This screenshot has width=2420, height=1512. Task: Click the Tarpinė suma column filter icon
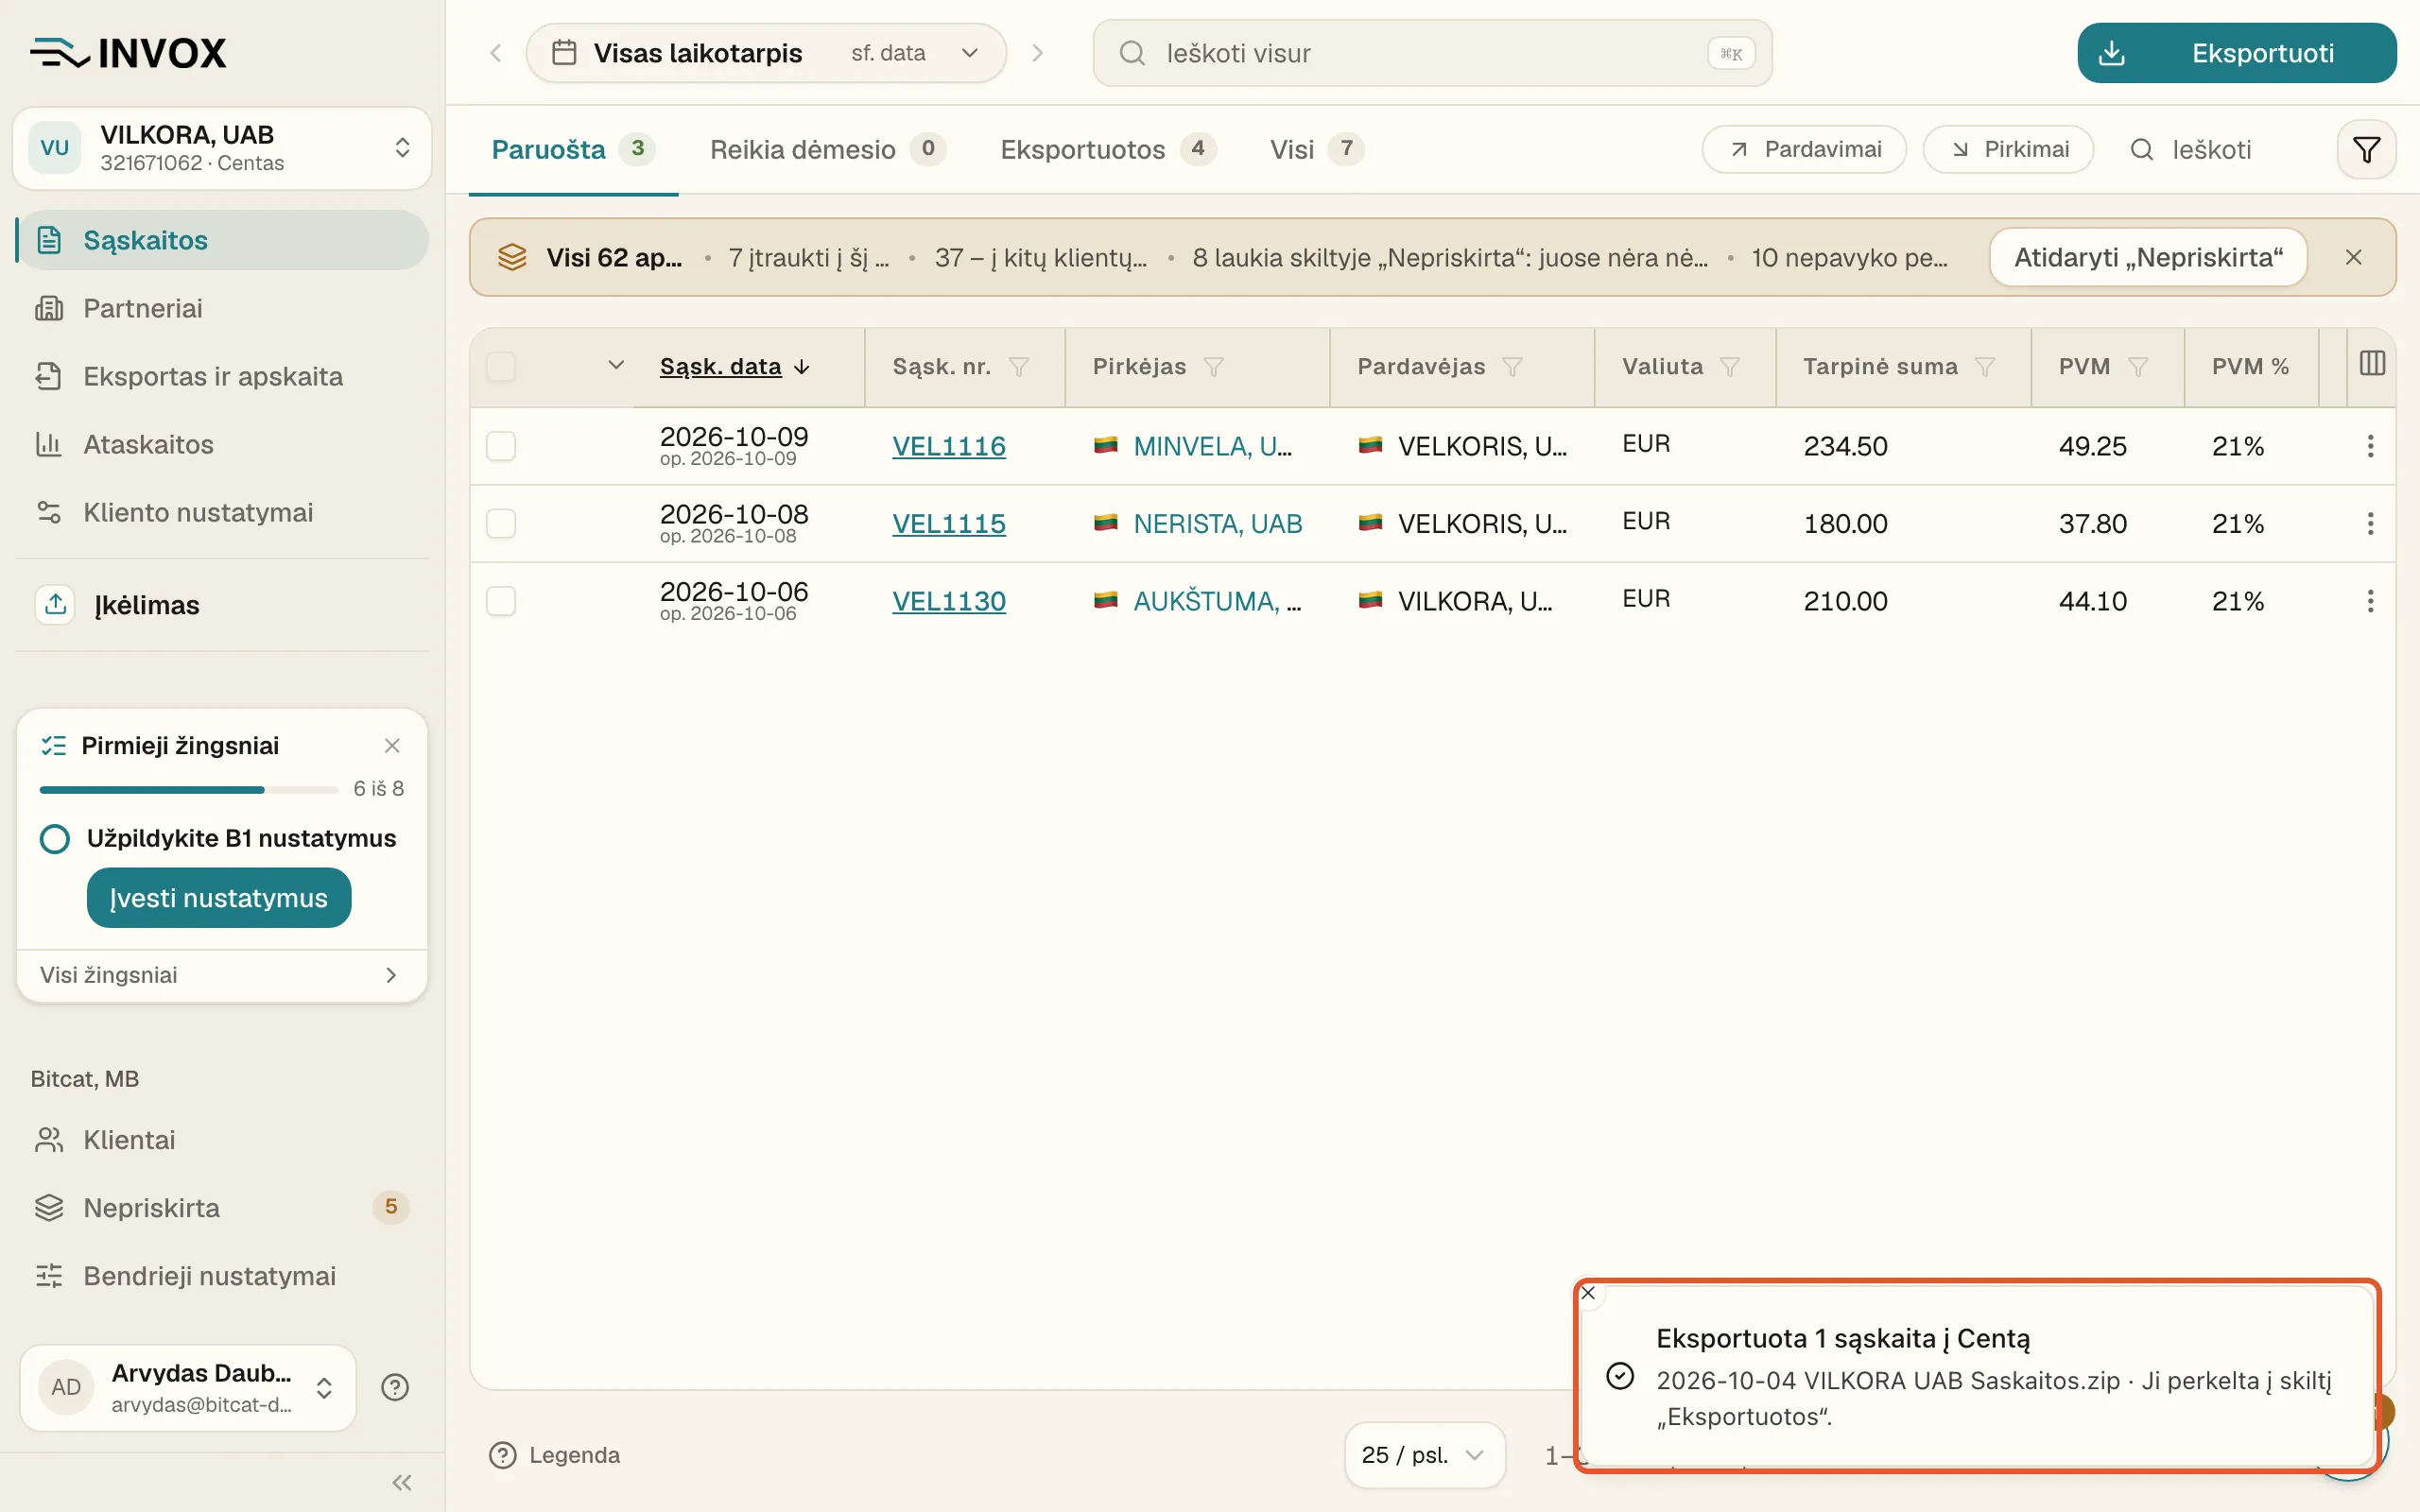(1985, 367)
